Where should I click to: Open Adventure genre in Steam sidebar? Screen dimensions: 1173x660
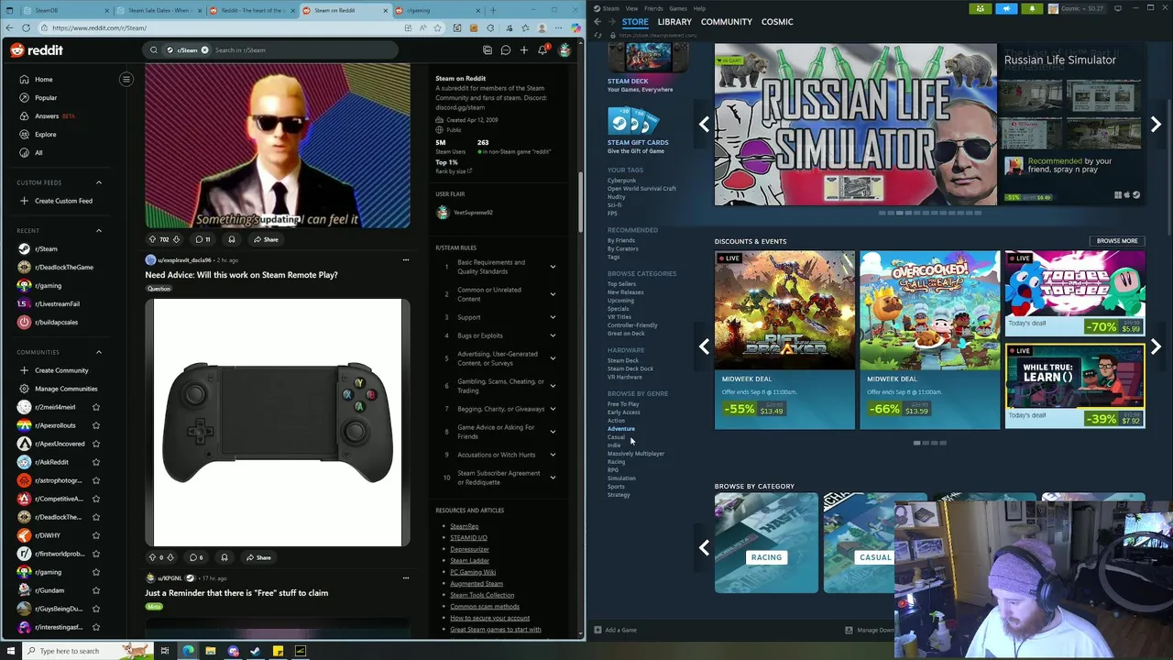(x=620, y=428)
